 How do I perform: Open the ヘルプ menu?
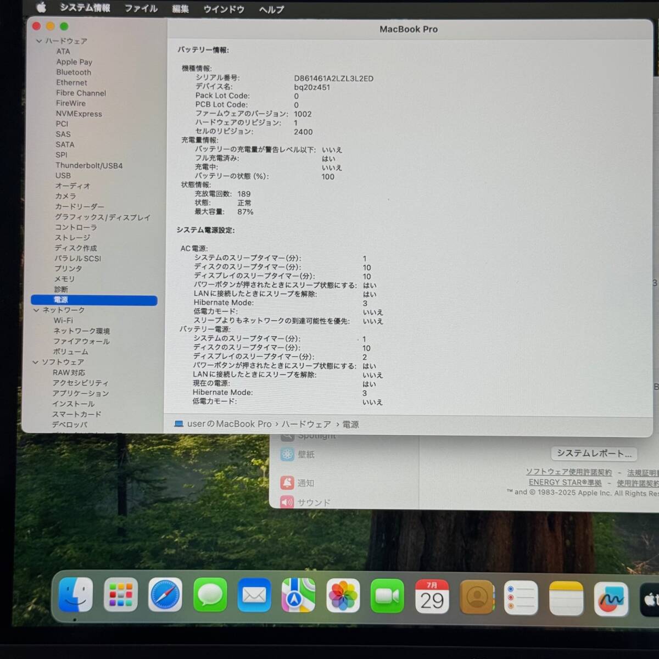[x=271, y=9]
